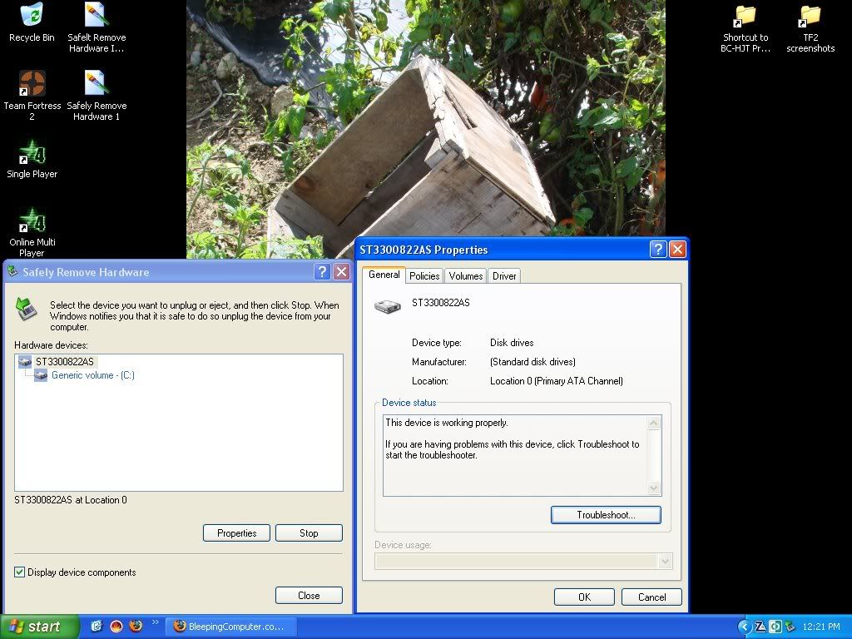Viewport: 852px width, 639px height.
Task: Switch to the BleepingComputer.co… taskbar window
Action: click(232, 627)
